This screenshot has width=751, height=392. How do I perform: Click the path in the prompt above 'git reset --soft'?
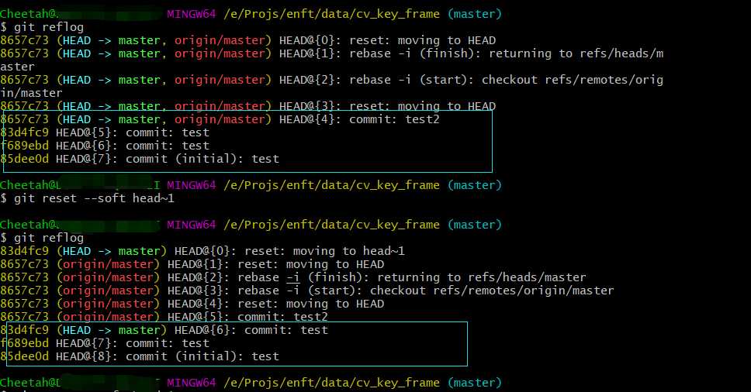[331, 185]
